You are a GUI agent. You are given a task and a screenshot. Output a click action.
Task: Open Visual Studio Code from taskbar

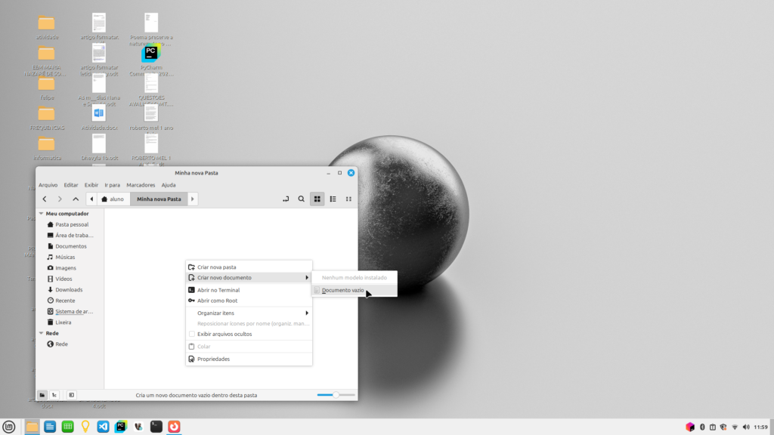click(x=103, y=427)
